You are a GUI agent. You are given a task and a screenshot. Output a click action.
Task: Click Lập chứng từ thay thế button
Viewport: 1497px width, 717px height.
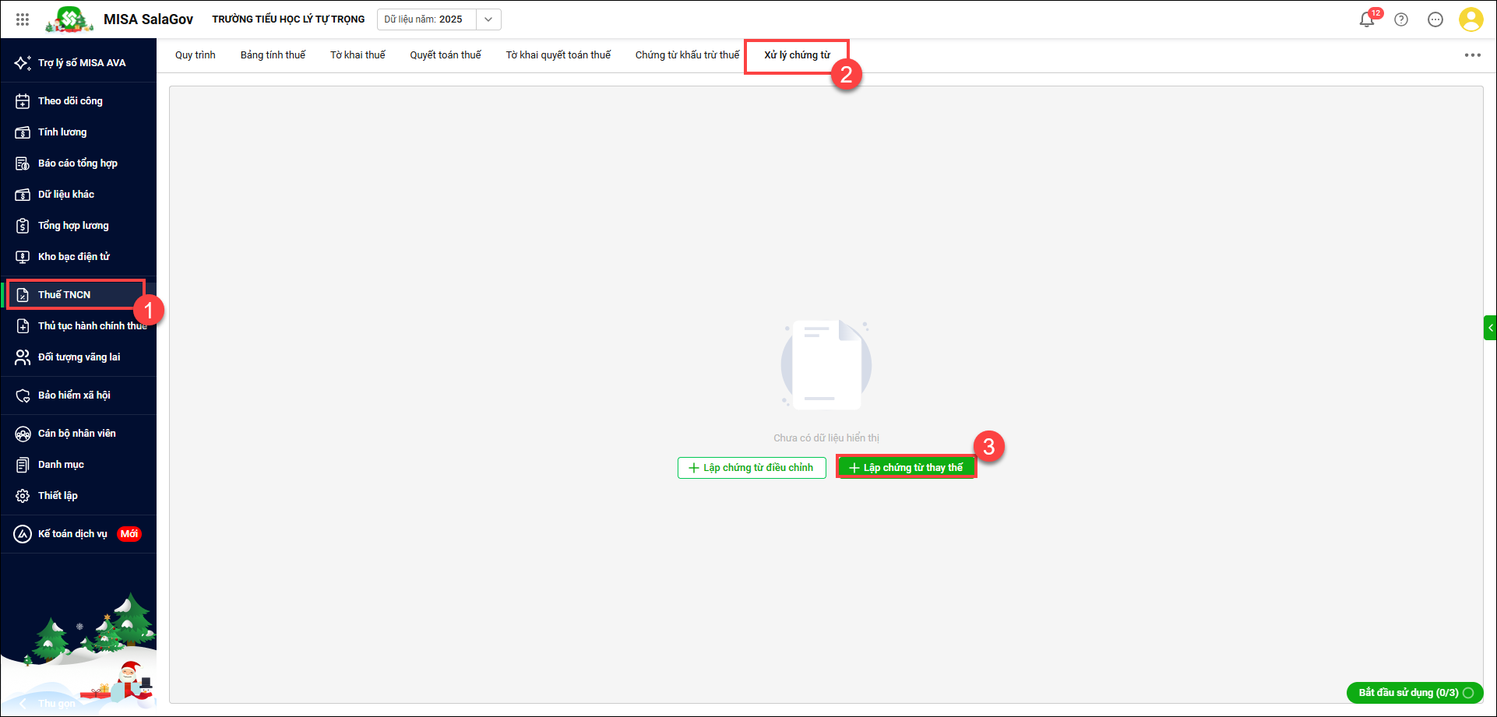click(x=906, y=468)
